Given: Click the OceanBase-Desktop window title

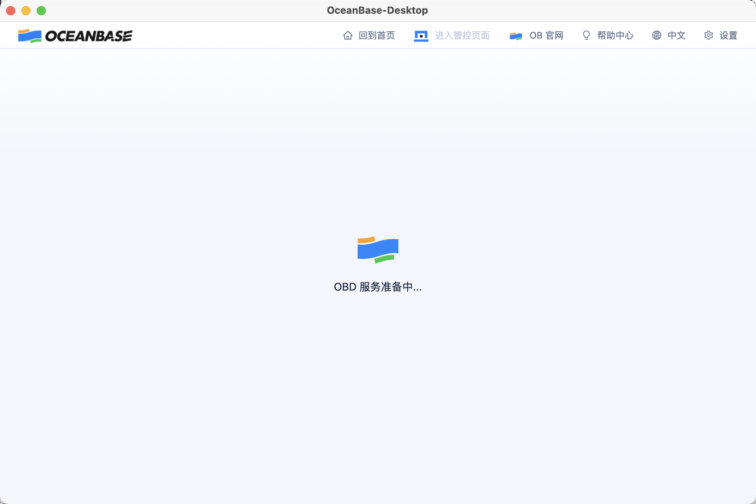Looking at the screenshot, I should pyautogui.click(x=377, y=10).
